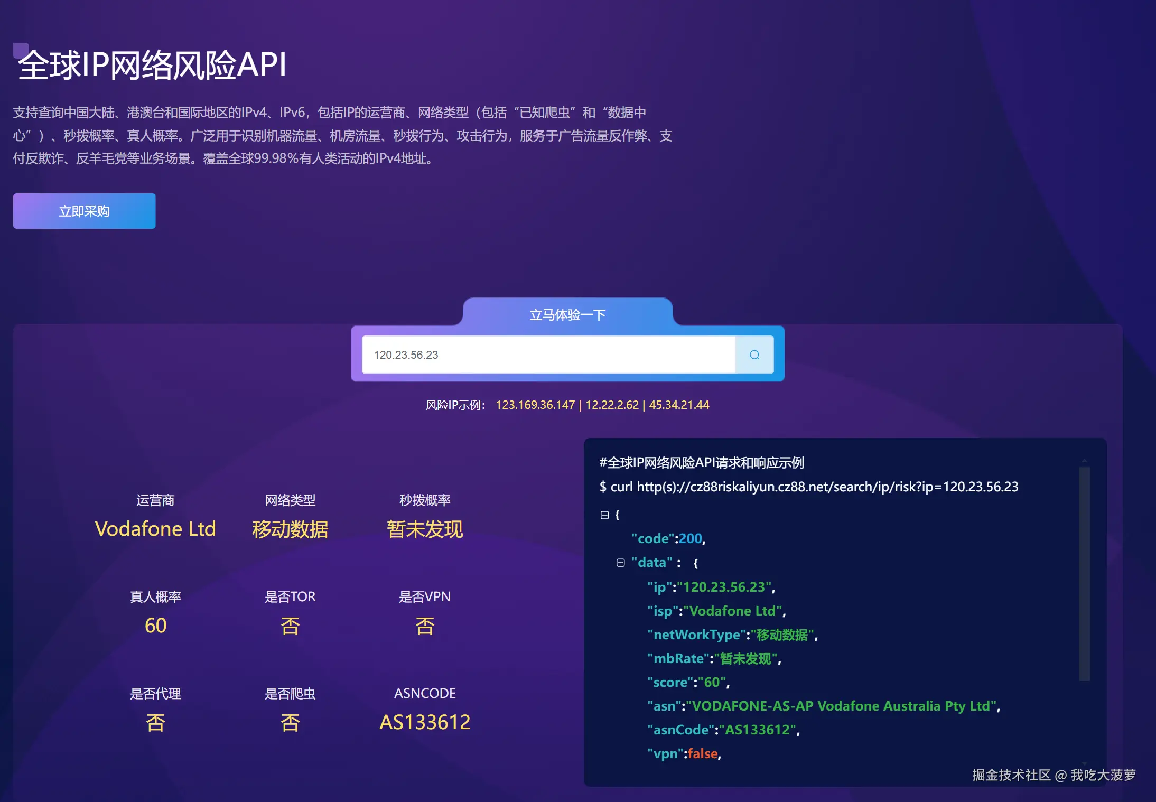Click the 立即采购 purchase button
The image size is (1156, 802).
click(x=83, y=211)
